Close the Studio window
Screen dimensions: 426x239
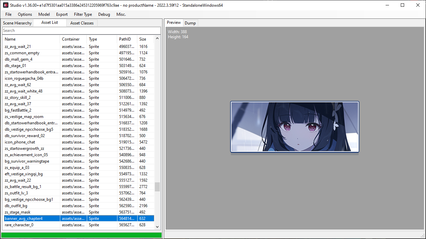pos(418,5)
